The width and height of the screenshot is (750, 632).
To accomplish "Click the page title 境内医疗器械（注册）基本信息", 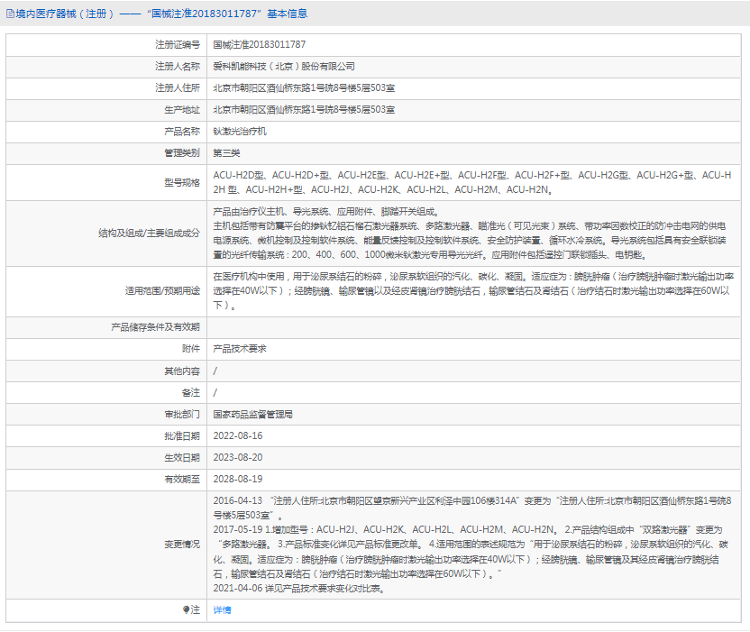I will tap(161, 14).
